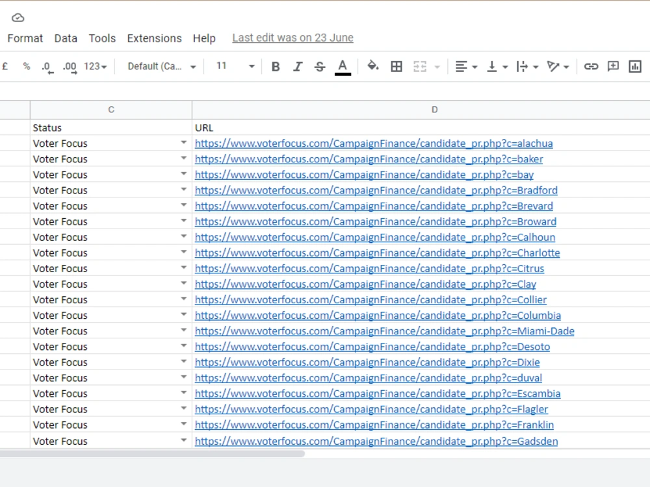The image size is (650, 487).
Task: Open the Escambia voterfocus link
Action: (378, 393)
